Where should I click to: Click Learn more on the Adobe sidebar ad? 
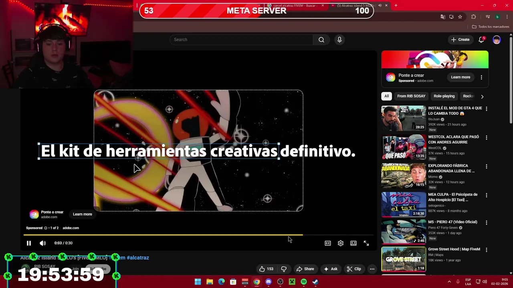tap(460, 77)
